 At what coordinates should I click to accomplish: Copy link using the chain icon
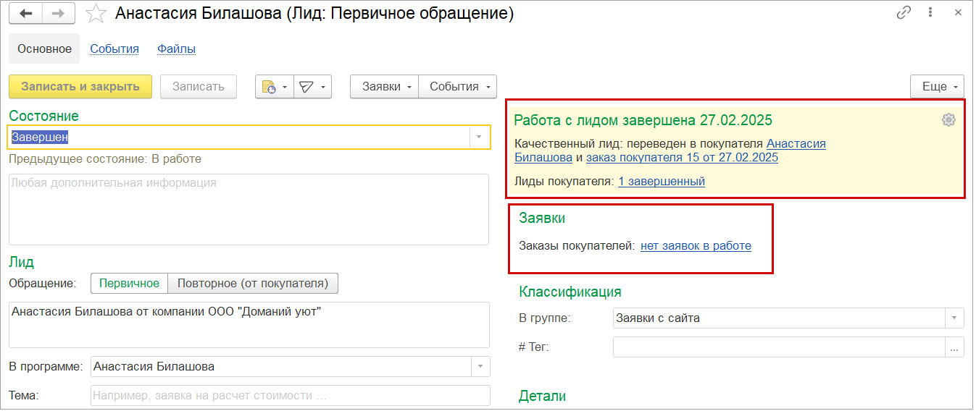pos(904,13)
